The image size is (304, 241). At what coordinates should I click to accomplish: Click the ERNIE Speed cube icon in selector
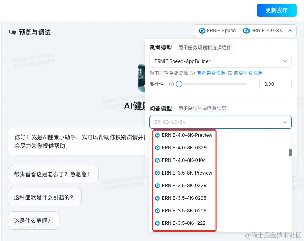coord(202,31)
